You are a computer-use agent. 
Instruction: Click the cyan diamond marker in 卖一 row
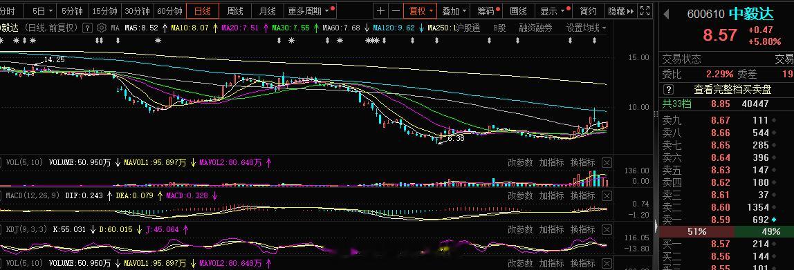click(x=774, y=220)
